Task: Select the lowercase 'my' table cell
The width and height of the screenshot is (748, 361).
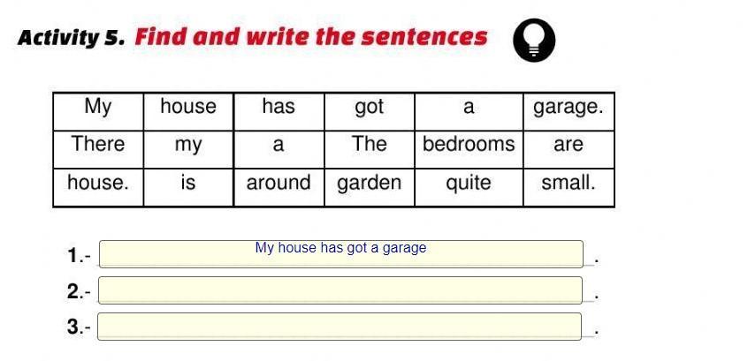Action: (x=188, y=145)
